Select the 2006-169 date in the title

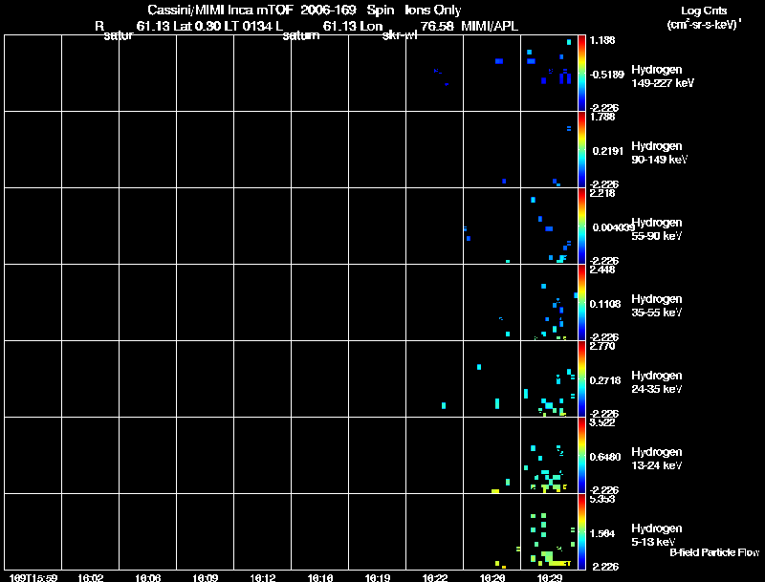click(329, 11)
